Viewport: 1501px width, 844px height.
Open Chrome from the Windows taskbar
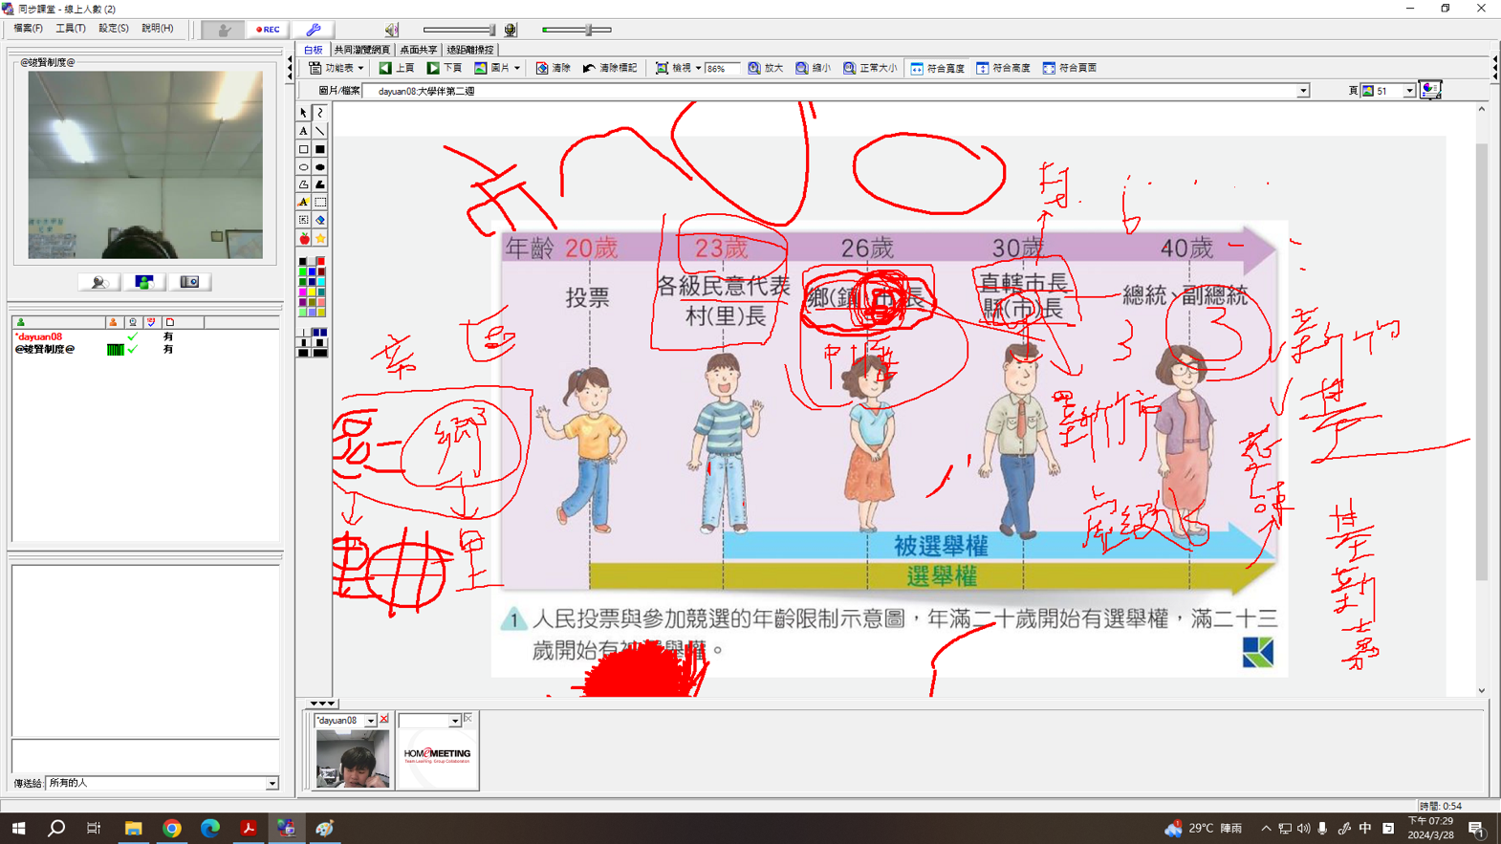pos(172,829)
